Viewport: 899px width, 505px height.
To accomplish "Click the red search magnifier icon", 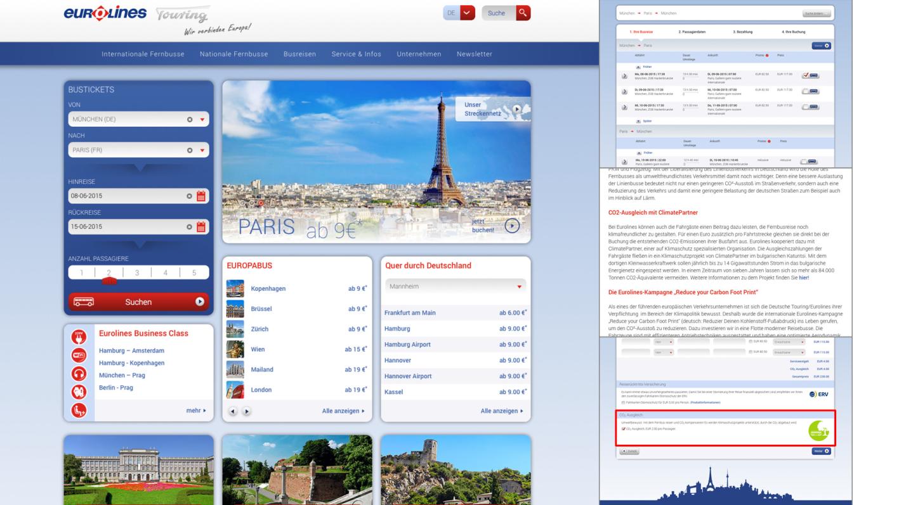I will tap(523, 13).
